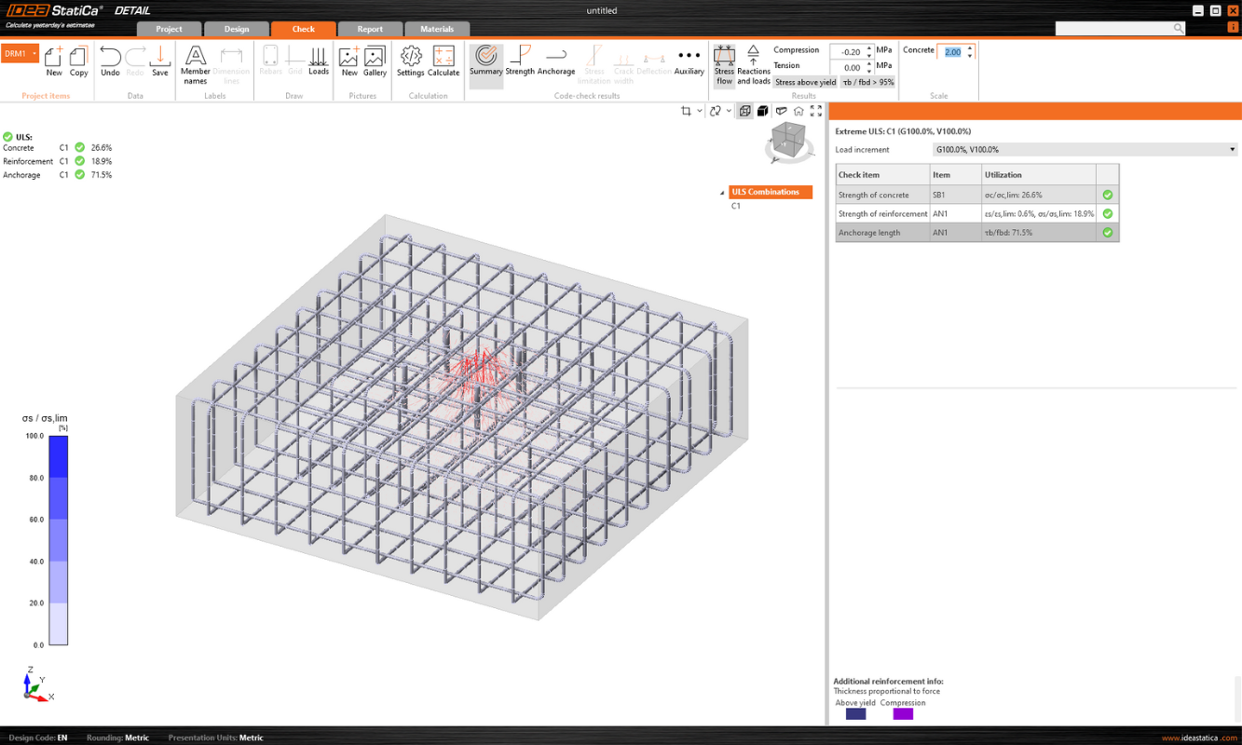Toggle τb / fbd > 95% filter
The width and height of the screenshot is (1242, 745).
pos(867,82)
